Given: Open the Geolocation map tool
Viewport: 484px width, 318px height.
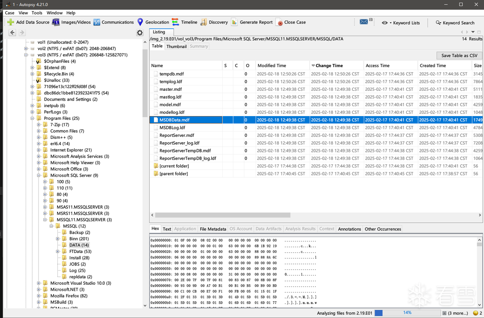Looking at the screenshot, I should [140, 22].
